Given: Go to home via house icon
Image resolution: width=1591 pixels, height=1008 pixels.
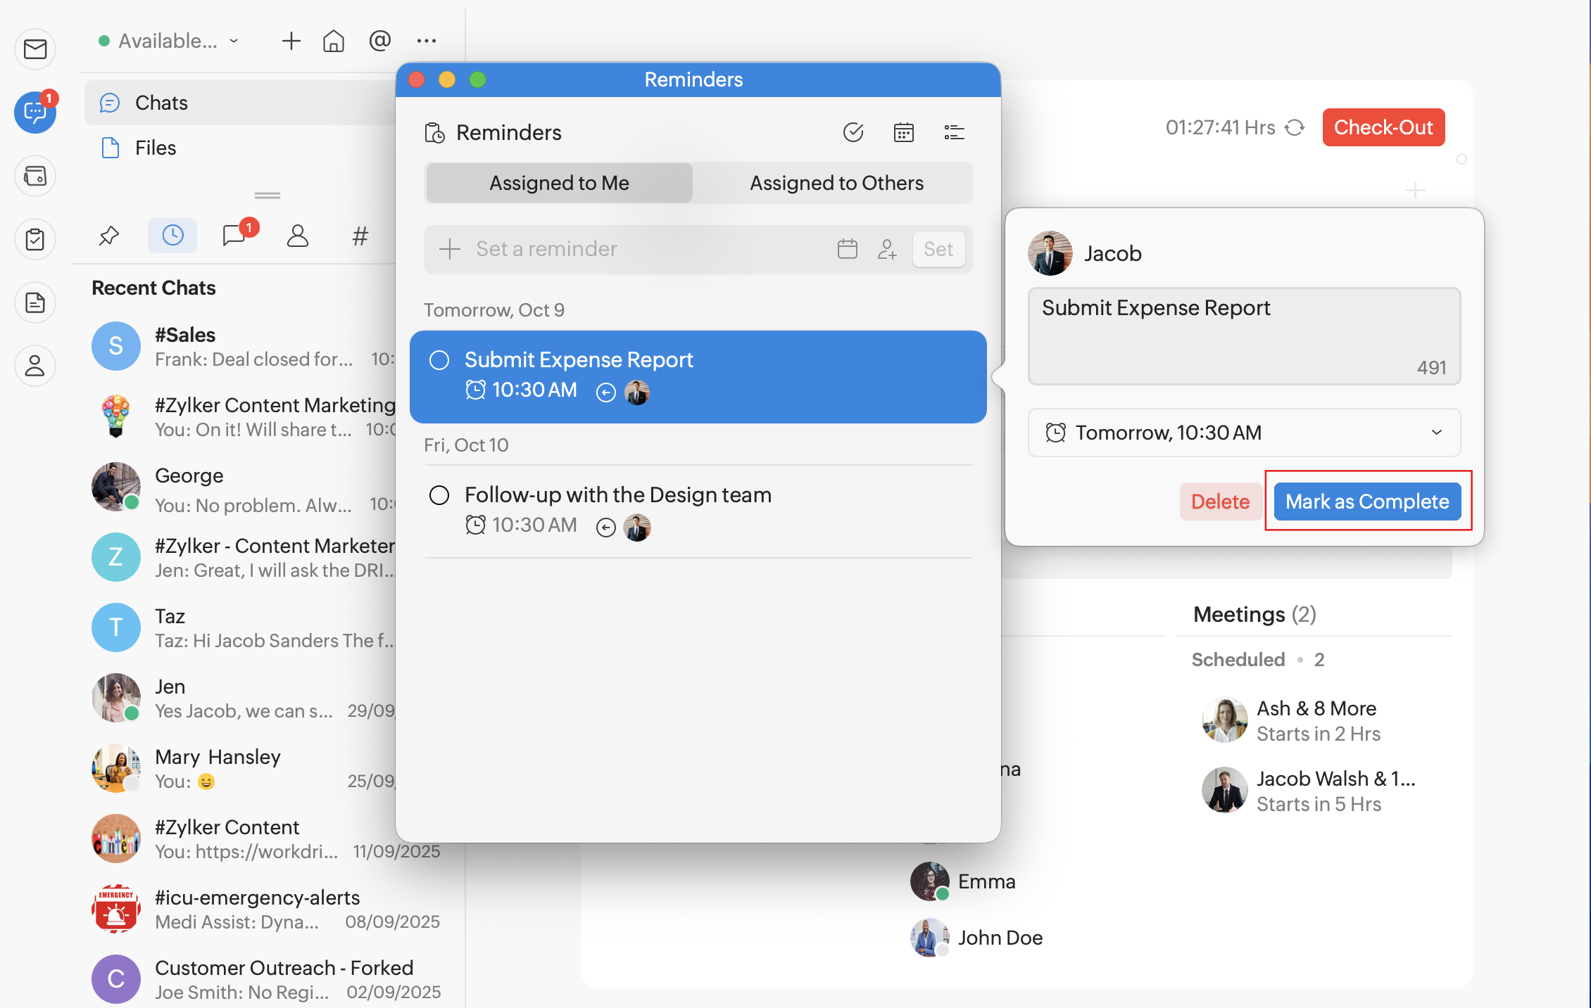Looking at the screenshot, I should tap(334, 41).
